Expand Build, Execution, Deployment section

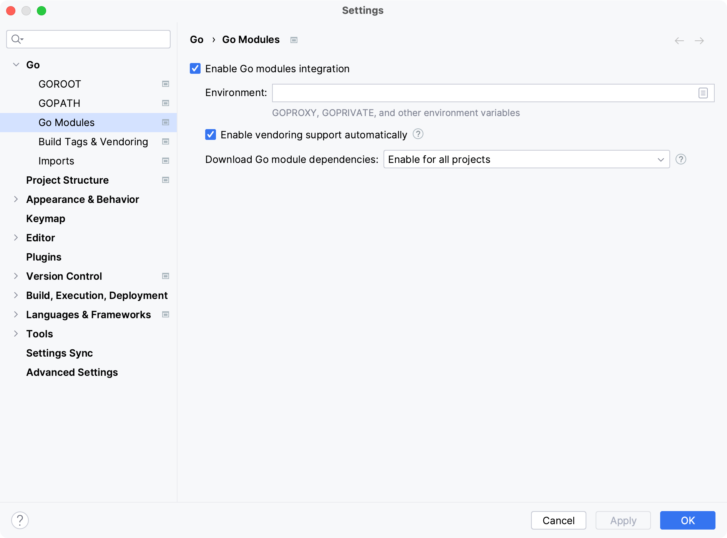point(16,295)
